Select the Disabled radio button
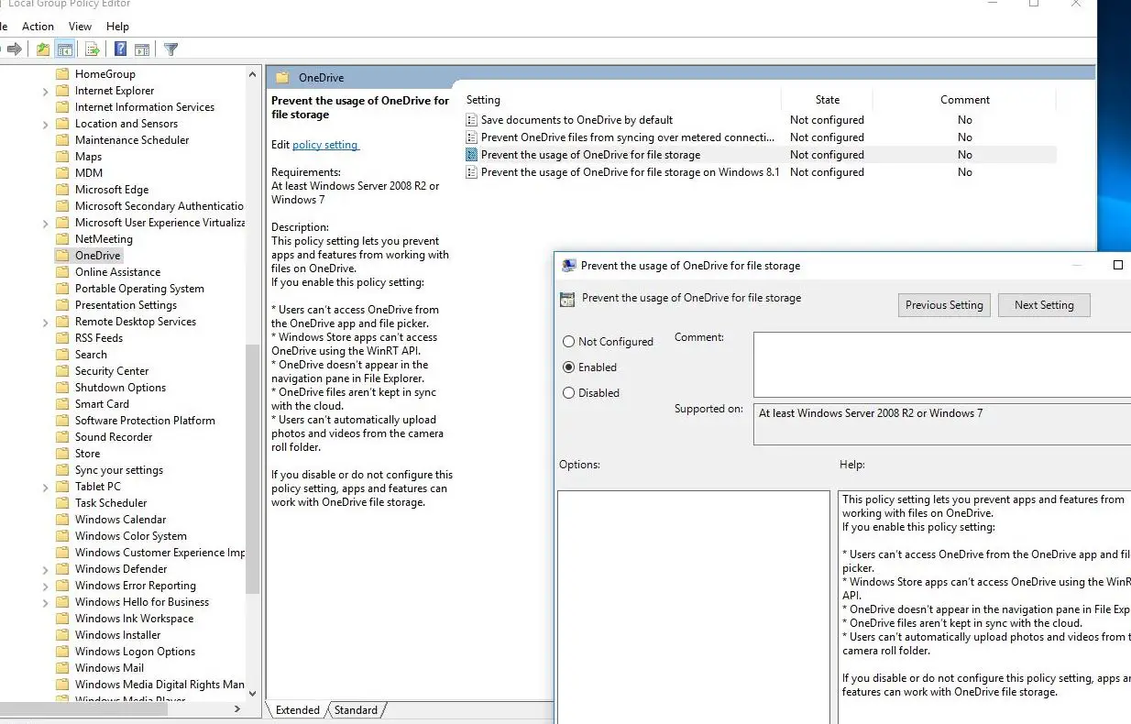Viewport: 1131px width, 724px height. 569,393
